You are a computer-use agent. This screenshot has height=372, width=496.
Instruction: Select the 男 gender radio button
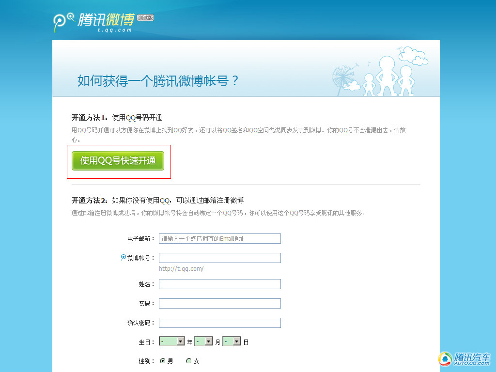[x=163, y=360]
